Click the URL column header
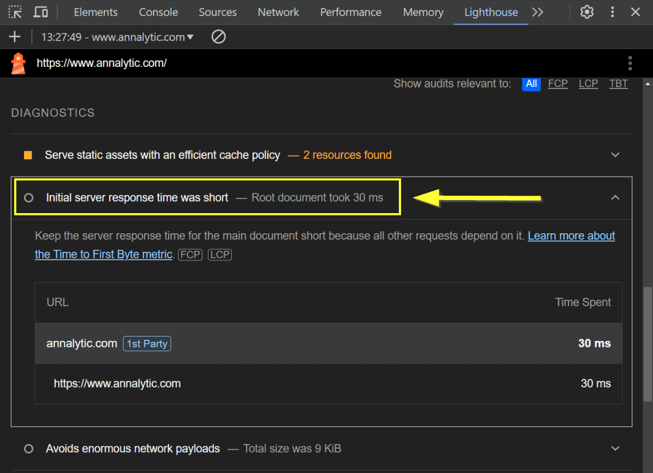Screen dimensions: 653x473 [x=58, y=302]
